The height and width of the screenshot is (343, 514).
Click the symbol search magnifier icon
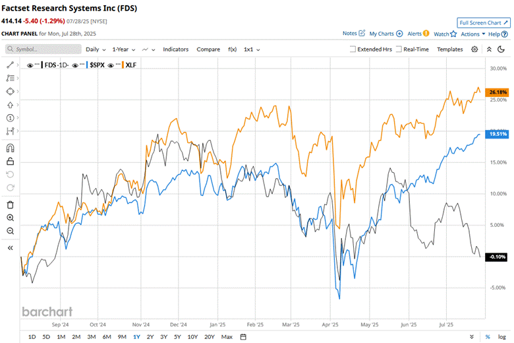pyautogui.click(x=11, y=49)
